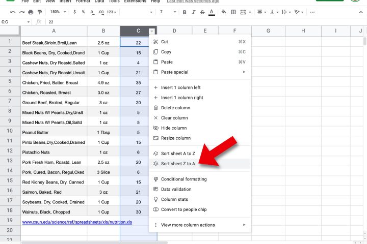The image size is (367, 244).
Task: Expand the Paste special submenu
Action: pyautogui.click(x=200, y=72)
